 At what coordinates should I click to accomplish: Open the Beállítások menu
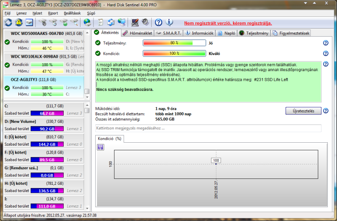[72, 13]
